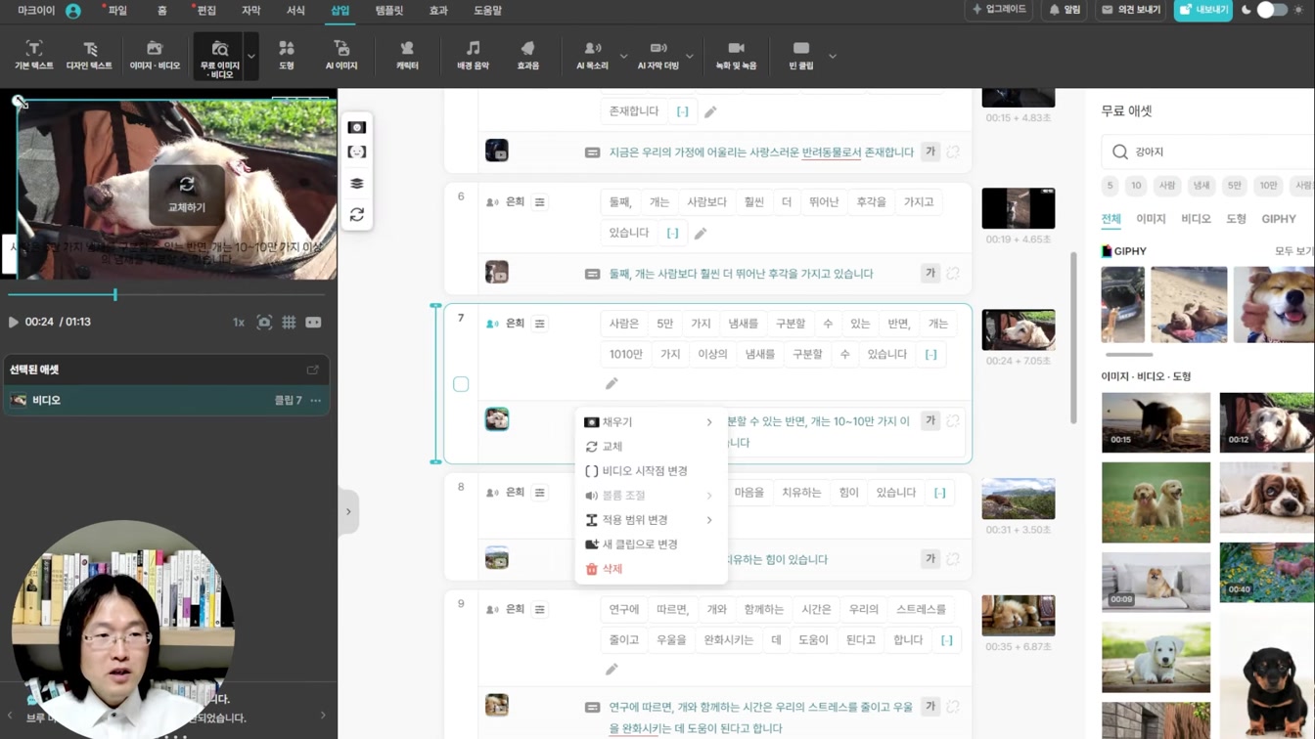This screenshot has width=1315, height=739.
Task: Expand the AI 자막 더빙 dropdown arrow
Action: pyautogui.click(x=690, y=56)
